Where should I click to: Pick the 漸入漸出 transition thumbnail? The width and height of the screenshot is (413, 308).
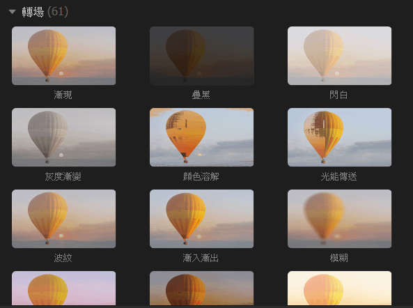pyautogui.click(x=202, y=219)
